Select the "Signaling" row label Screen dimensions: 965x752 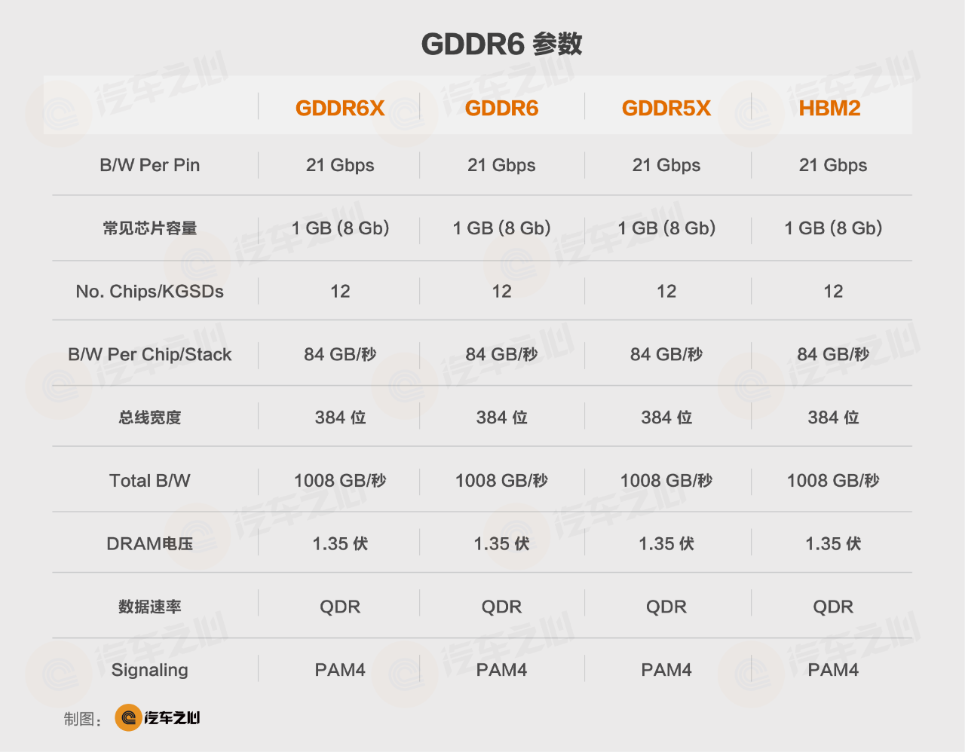(150, 670)
